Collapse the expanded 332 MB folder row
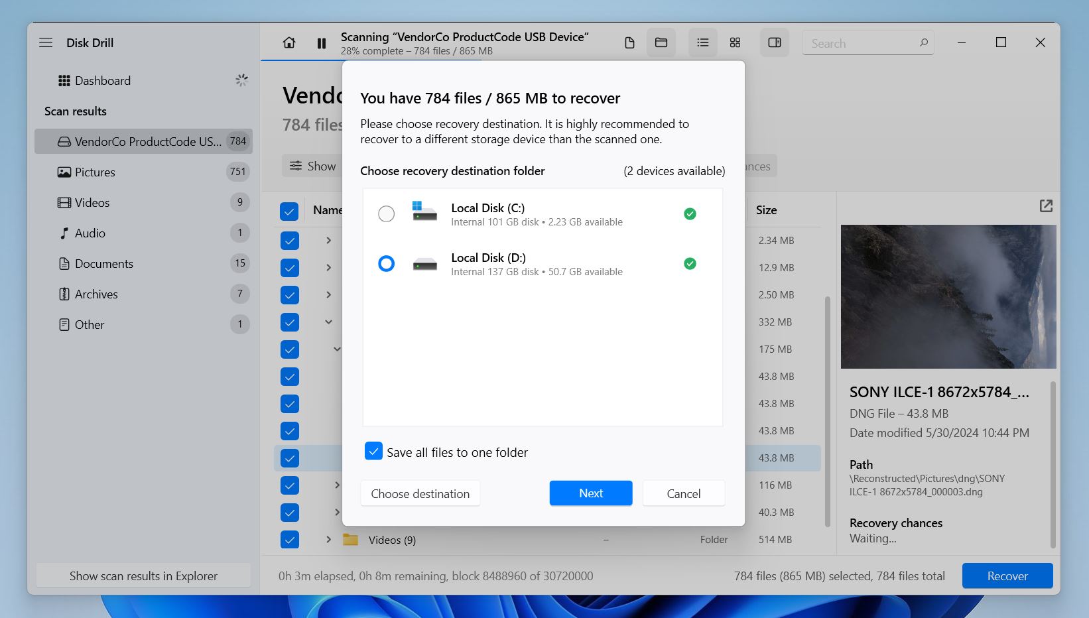This screenshot has width=1089, height=618. pos(328,322)
